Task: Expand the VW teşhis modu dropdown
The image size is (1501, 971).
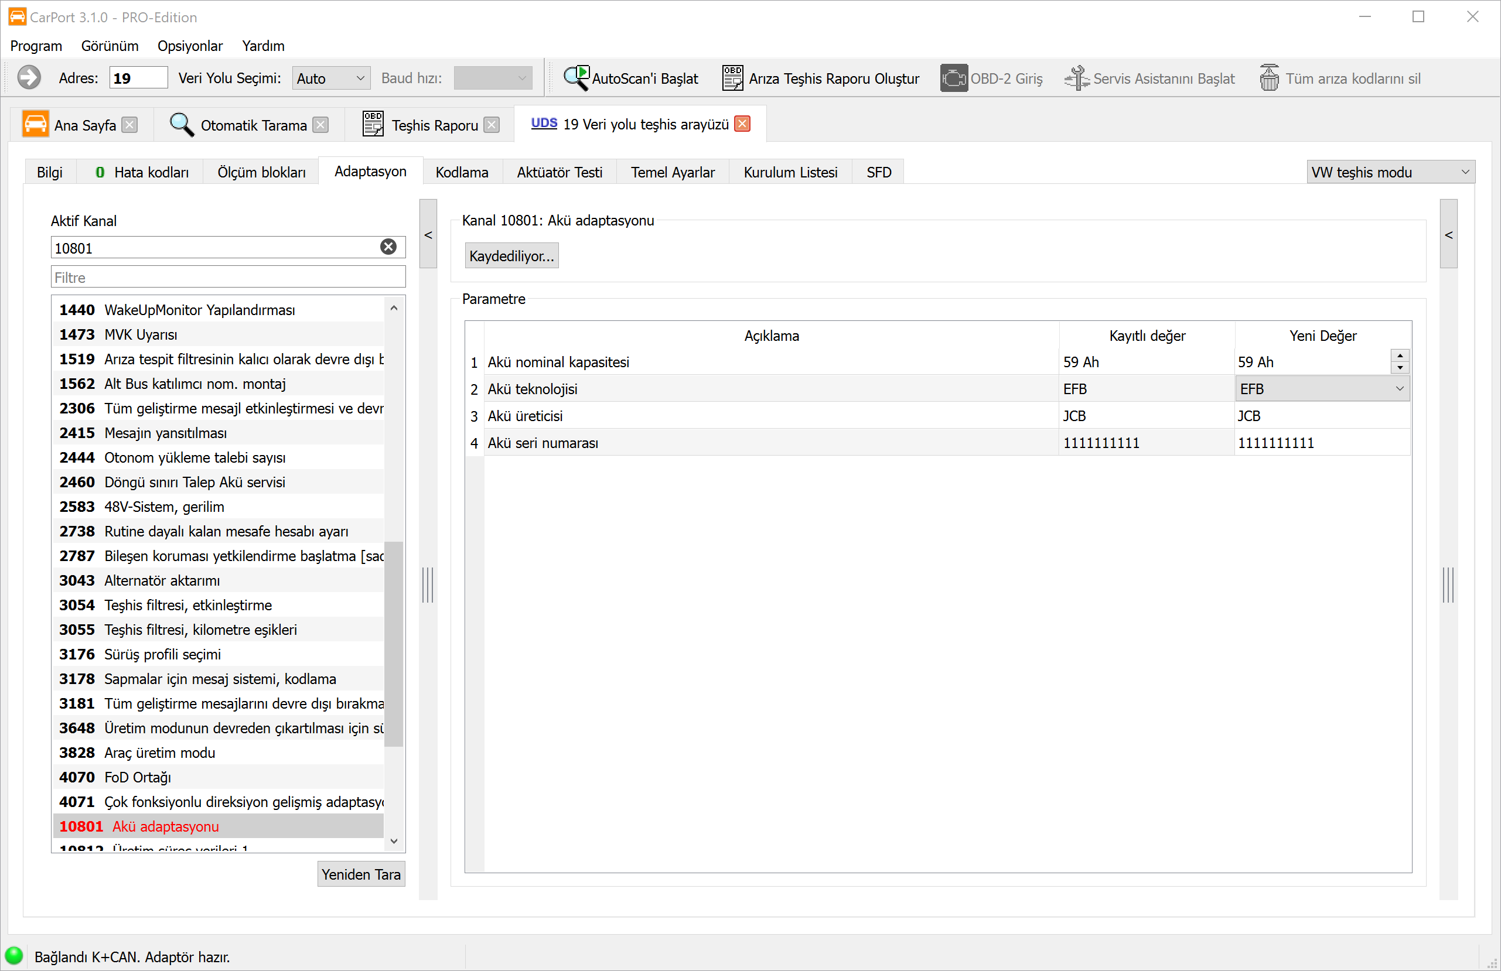Action: (x=1390, y=172)
